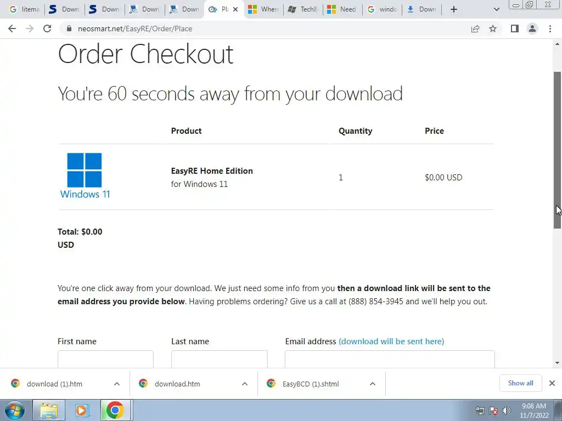This screenshot has width=562, height=421.
Task: Click the Quantity column header
Action: 355,130
